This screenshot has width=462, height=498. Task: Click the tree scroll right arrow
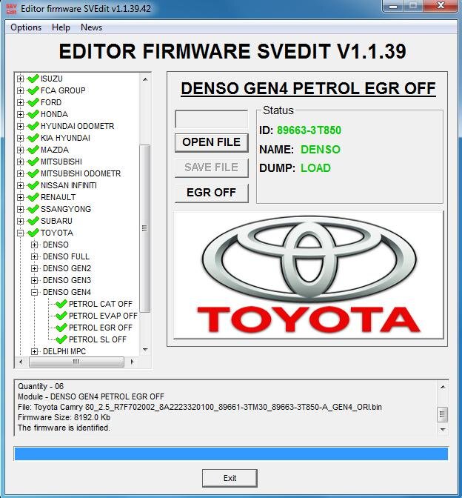click(x=133, y=362)
